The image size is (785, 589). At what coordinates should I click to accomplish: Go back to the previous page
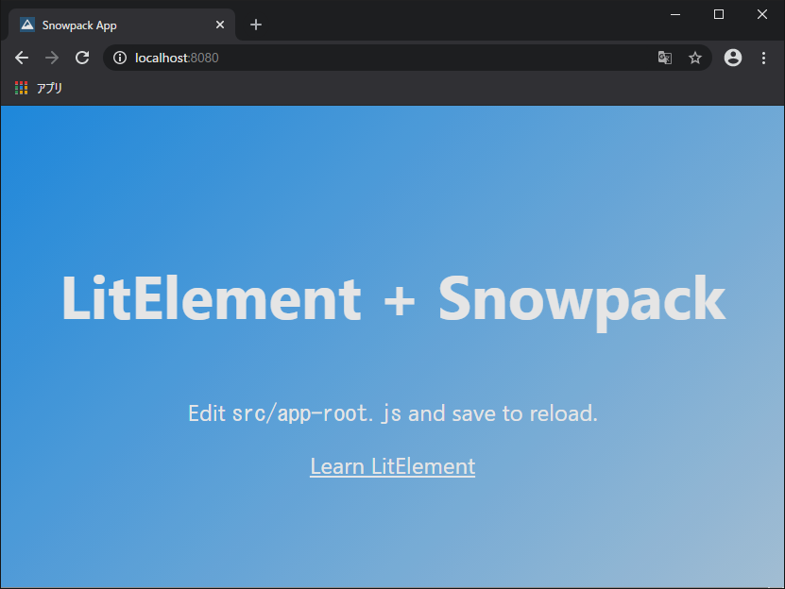(x=22, y=58)
